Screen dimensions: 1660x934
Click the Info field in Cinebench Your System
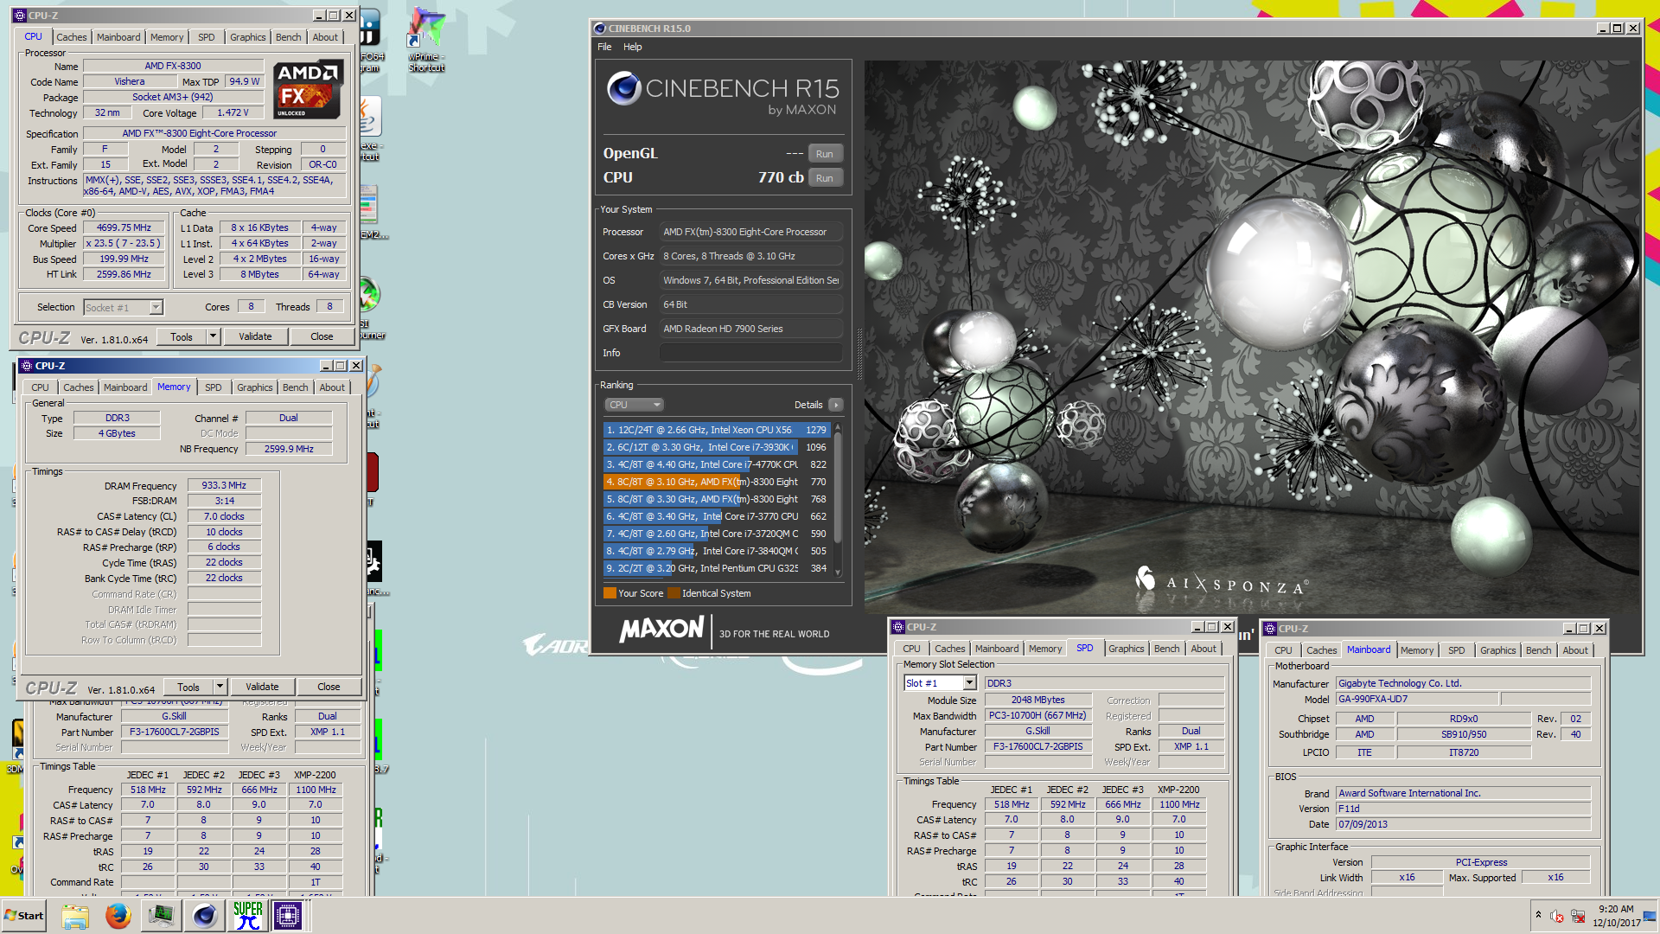pyautogui.click(x=750, y=353)
